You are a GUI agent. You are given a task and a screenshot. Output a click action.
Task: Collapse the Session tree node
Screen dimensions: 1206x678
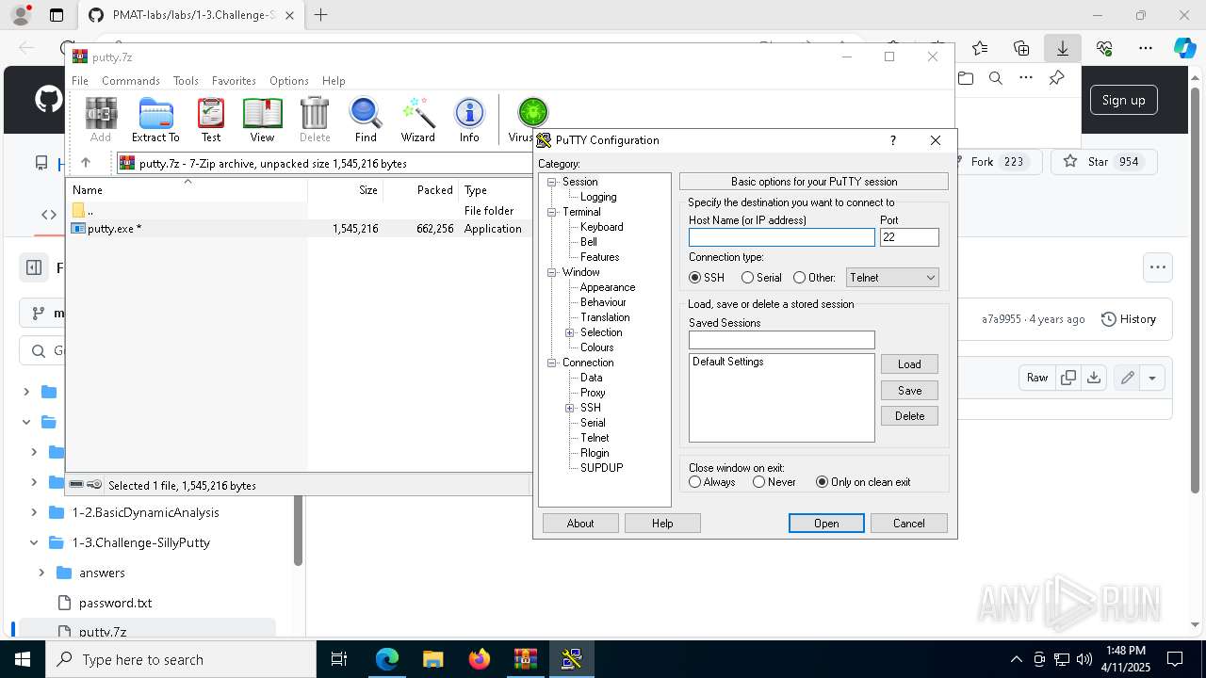tap(552, 182)
